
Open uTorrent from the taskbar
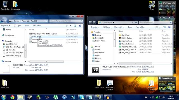click(56, 97)
